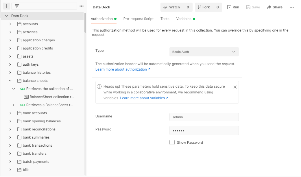Run the Data Dock collection

pyautogui.click(x=233, y=7)
